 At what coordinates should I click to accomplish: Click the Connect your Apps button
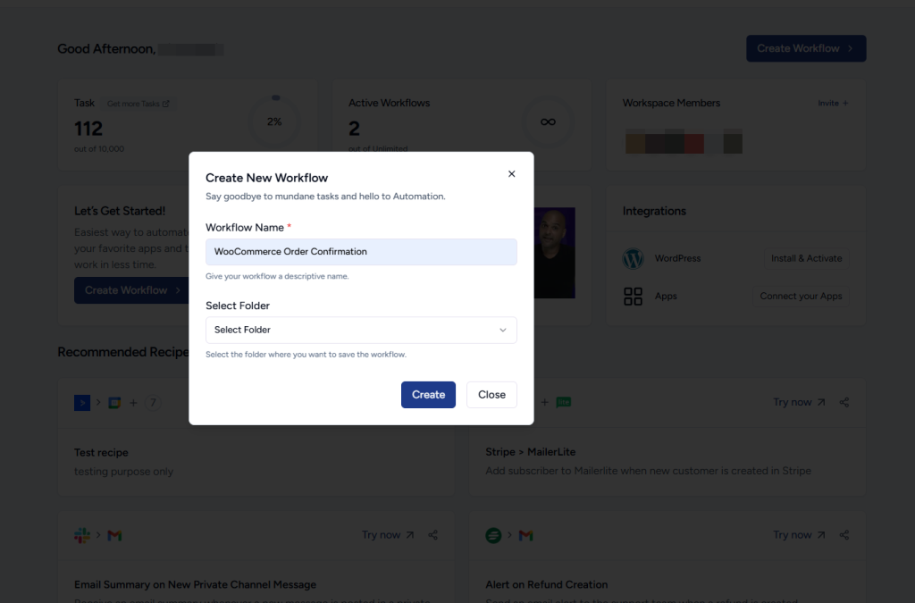tap(801, 296)
